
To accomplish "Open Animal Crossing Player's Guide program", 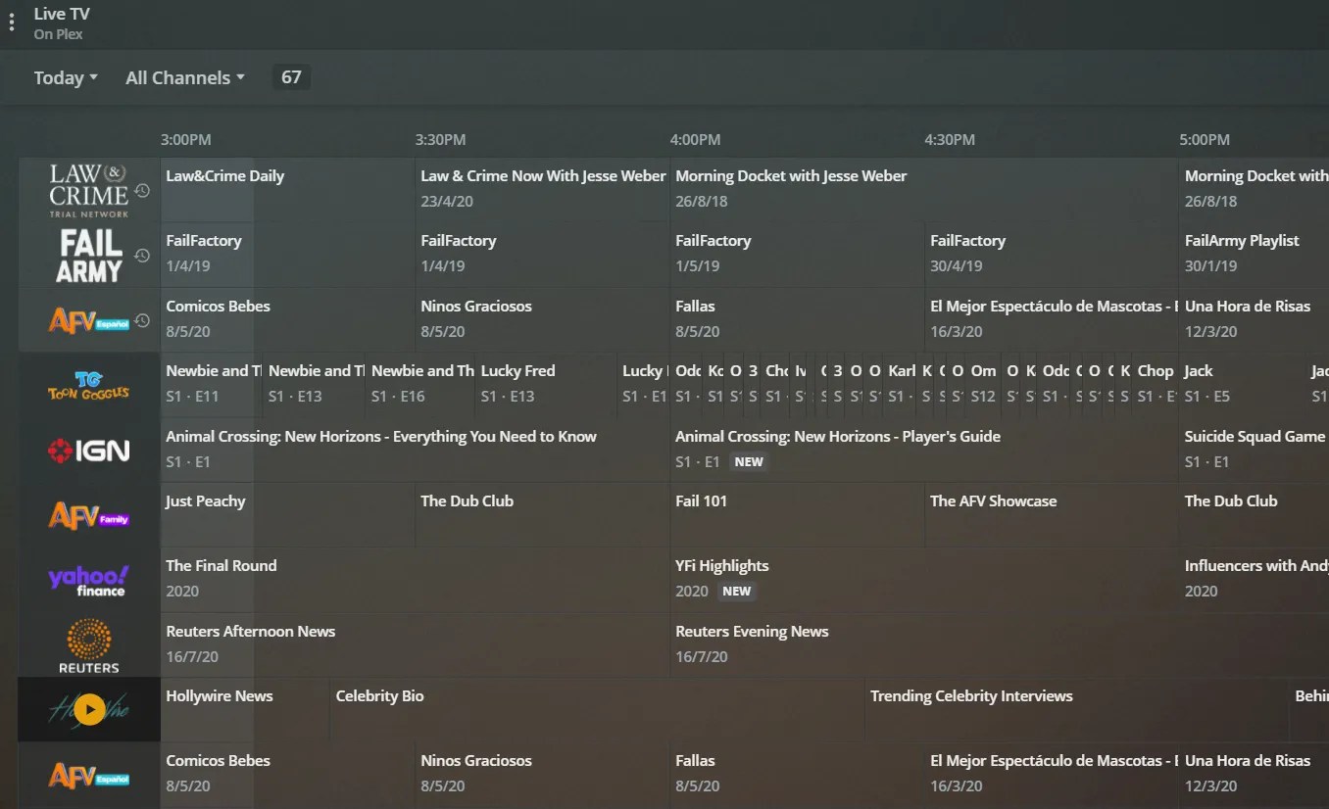I will click(924, 450).
